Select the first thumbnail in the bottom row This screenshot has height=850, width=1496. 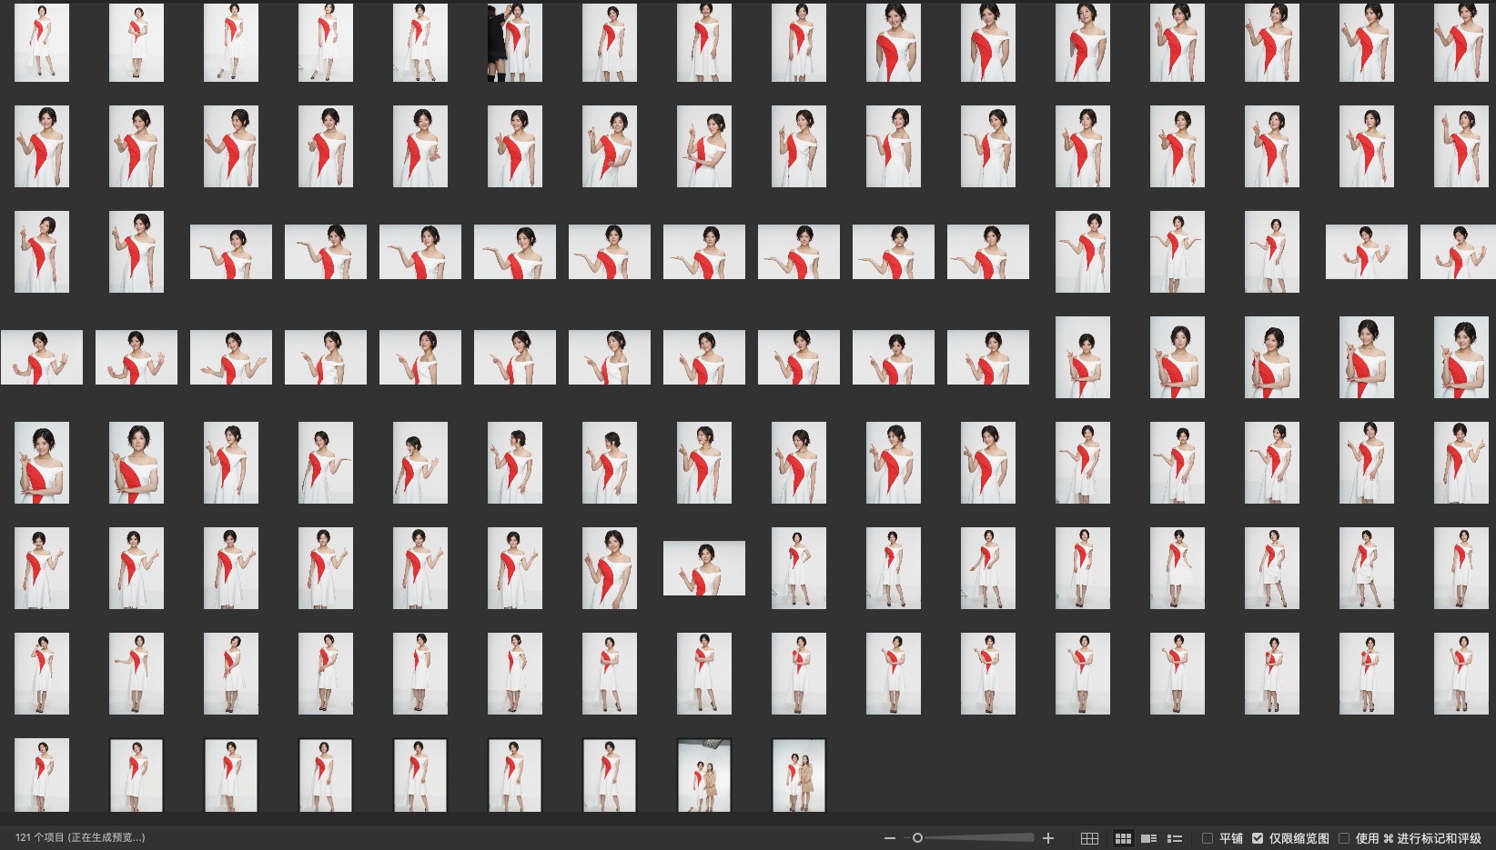tap(42, 775)
